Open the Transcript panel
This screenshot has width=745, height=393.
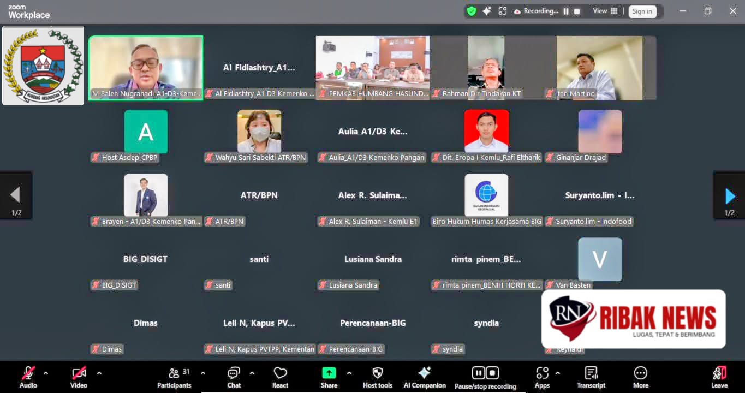tap(591, 377)
